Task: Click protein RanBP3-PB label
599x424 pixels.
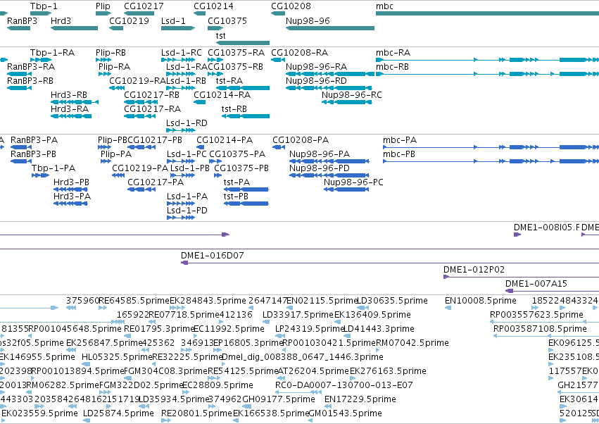Action: pyautogui.click(x=33, y=154)
